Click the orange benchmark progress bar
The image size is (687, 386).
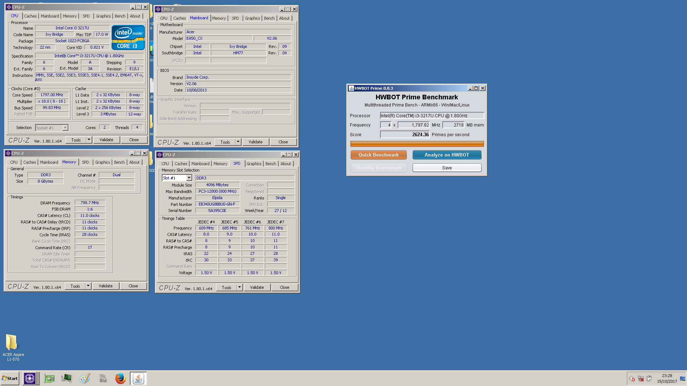click(417, 144)
